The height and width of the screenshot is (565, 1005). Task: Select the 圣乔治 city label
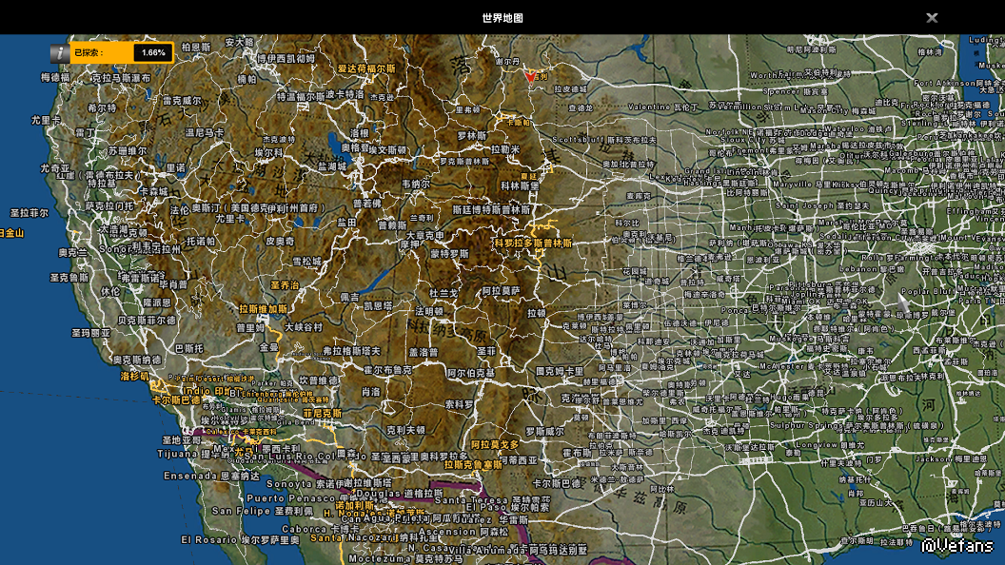[x=284, y=285]
